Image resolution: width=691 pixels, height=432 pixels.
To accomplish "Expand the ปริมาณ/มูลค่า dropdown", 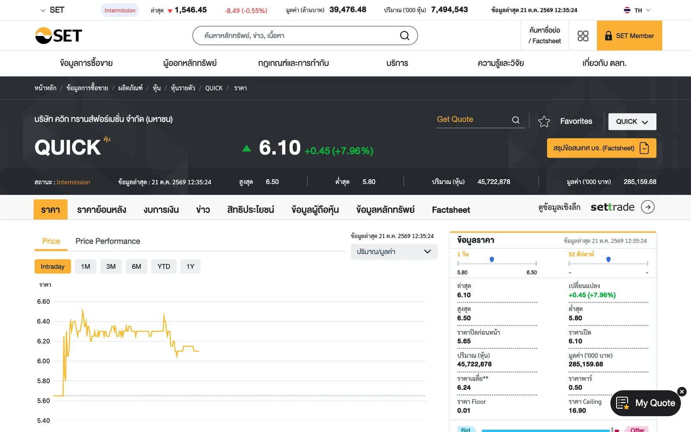I will pyautogui.click(x=394, y=251).
